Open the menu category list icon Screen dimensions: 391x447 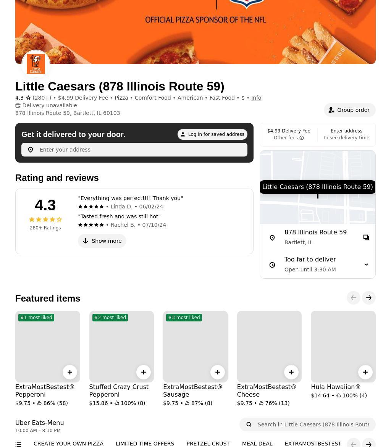click(18, 444)
